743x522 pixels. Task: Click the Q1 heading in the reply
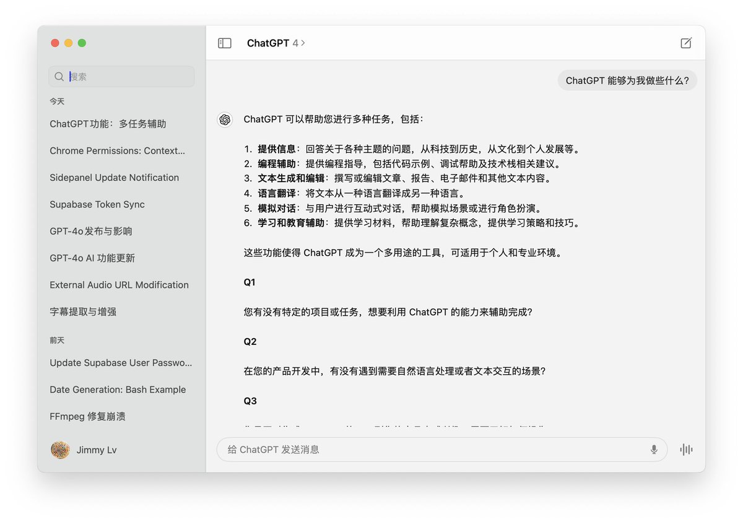pyautogui.click(x=250, y=282)
